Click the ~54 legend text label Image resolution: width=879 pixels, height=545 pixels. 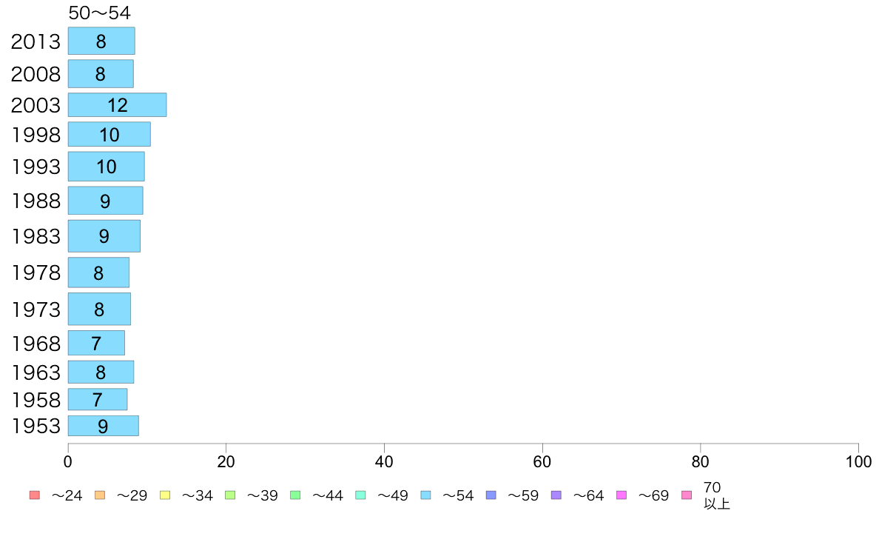[x=458, y=495]
